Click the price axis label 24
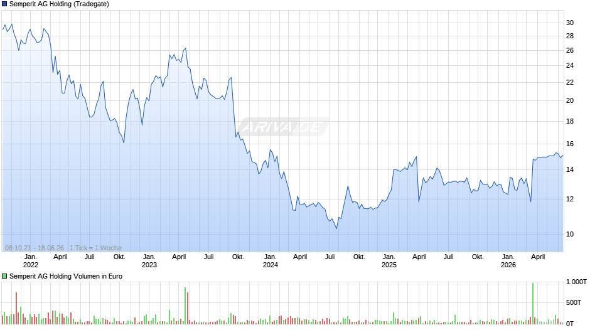 click(570, 65)
